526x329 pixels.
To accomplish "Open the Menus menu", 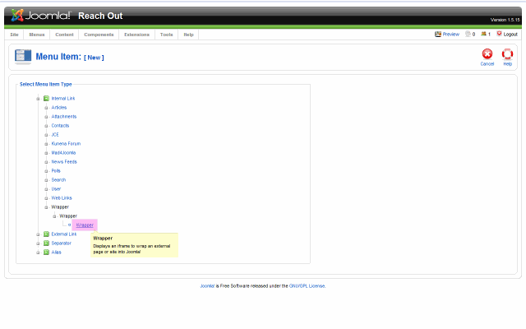I will click(x=37, y=35).
